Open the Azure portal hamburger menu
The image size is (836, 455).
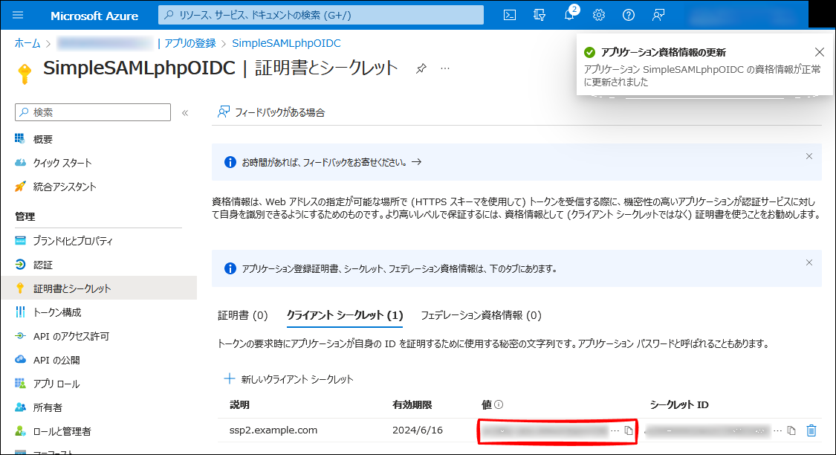[x=19, y=15]
